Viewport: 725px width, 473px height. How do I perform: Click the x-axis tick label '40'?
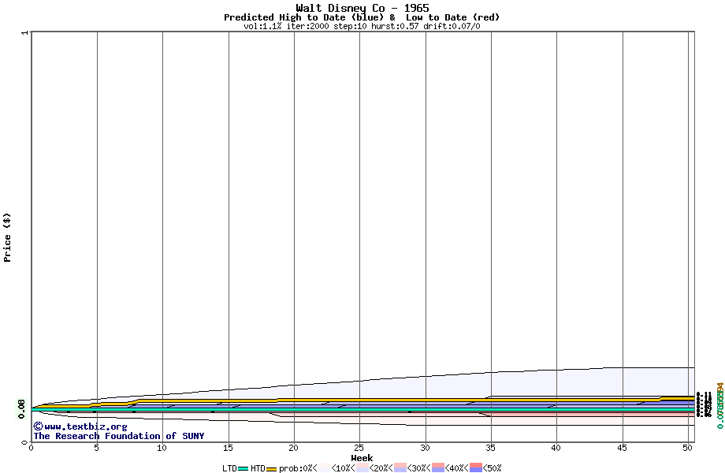(x=556, y=448)
